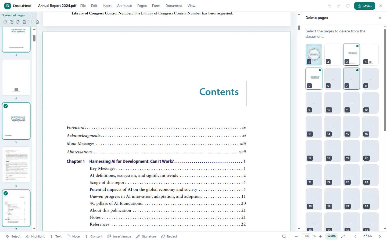Toggle fit Width zoom mode
Screen dimensions: 387x241
coord(331,236)
